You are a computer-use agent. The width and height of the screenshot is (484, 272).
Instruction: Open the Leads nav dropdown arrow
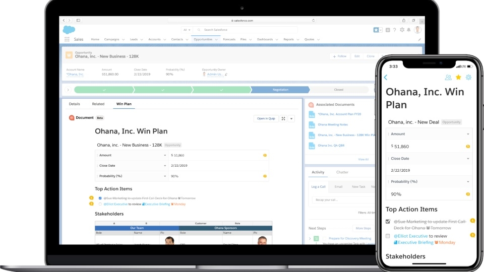[142, 39]
